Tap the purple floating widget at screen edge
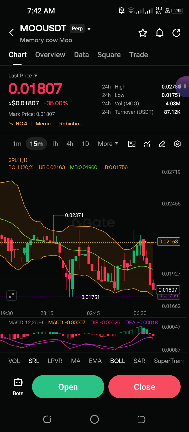The image size is (189, 432). point(182,87)
